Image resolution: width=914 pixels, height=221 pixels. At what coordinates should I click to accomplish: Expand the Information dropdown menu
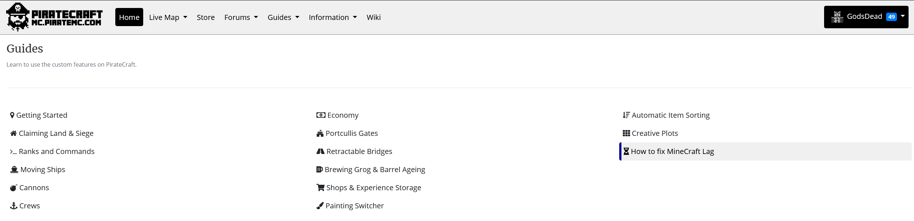point(332,17)
